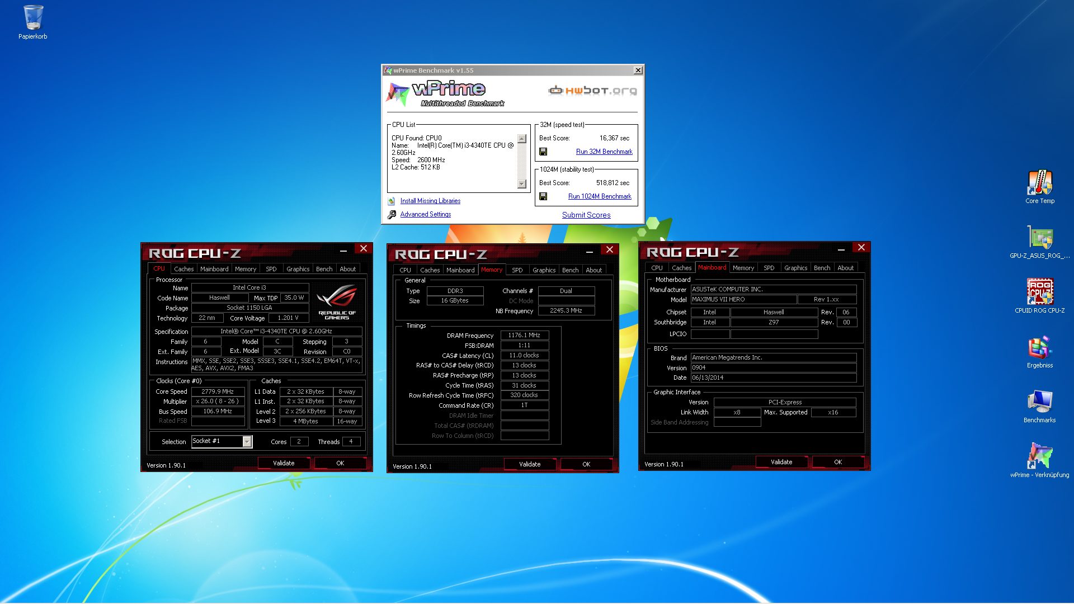Image resolution: width=1074 pixels, height=604 pixels.
Task: Close the right CPU-Z Mainboard window
Action: [x=861, y=248]
